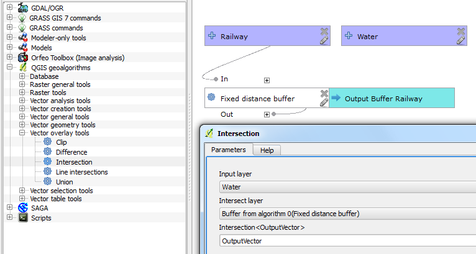Click the gear icon beside Intersection algorithm
Image resolution: width=476 pixels, height=254 pixels.
[x=48, y=161]
